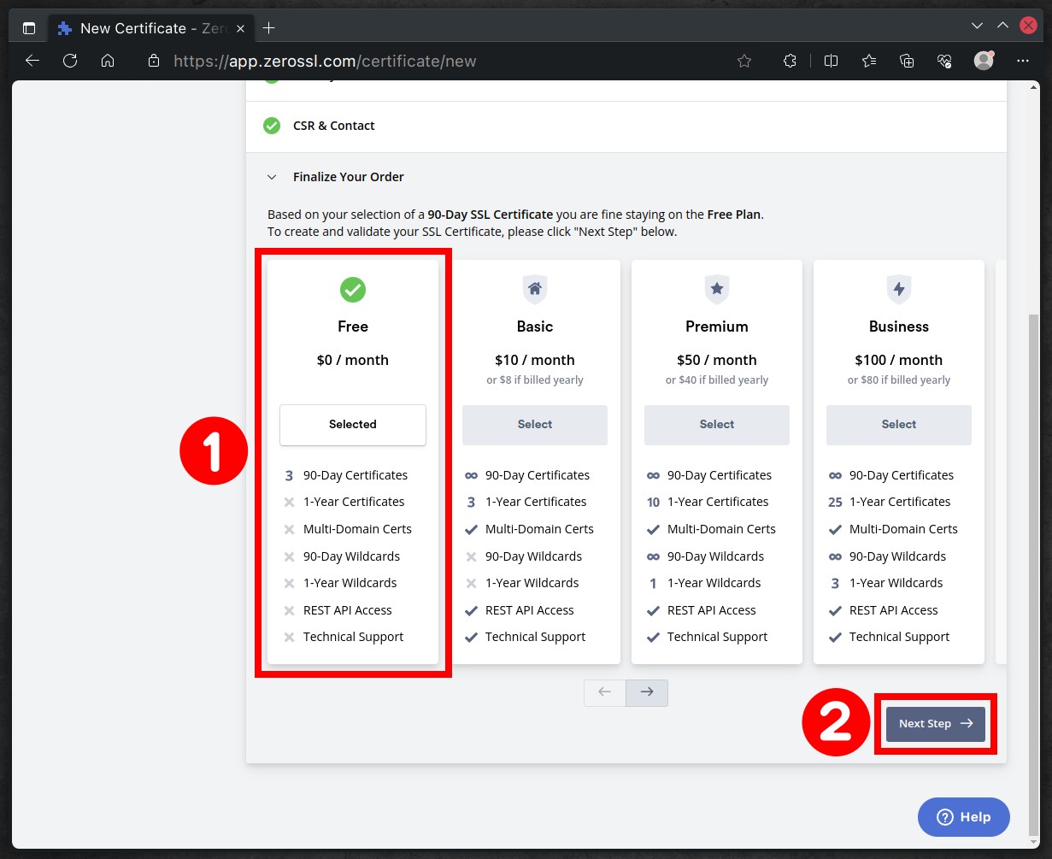Open browser essentials heart icon
The height and width of the screenshot is (859, 1052).
944,61
